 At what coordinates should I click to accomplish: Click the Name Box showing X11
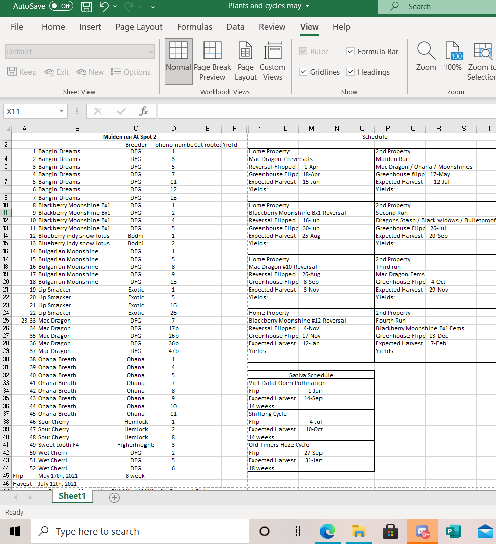[x=31, y=111]
